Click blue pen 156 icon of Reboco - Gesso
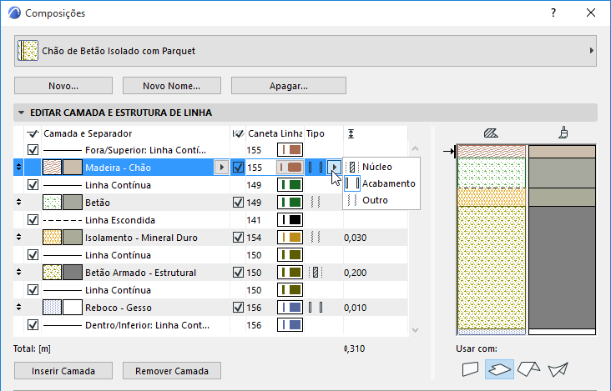 290,308
